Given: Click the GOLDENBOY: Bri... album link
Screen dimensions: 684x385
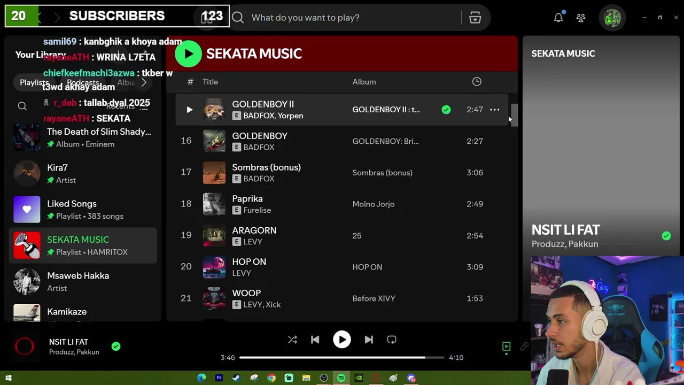Looking at the screenshot, I should tap(385, 141).
